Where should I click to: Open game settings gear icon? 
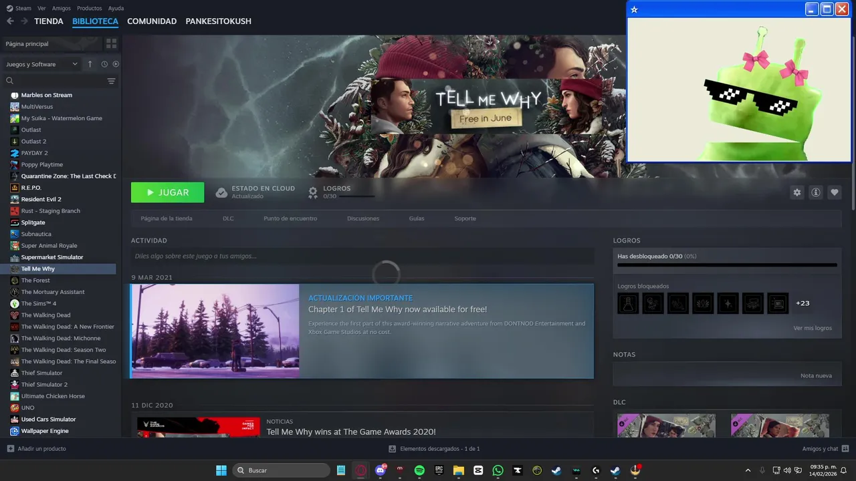[x=796, y=192]
